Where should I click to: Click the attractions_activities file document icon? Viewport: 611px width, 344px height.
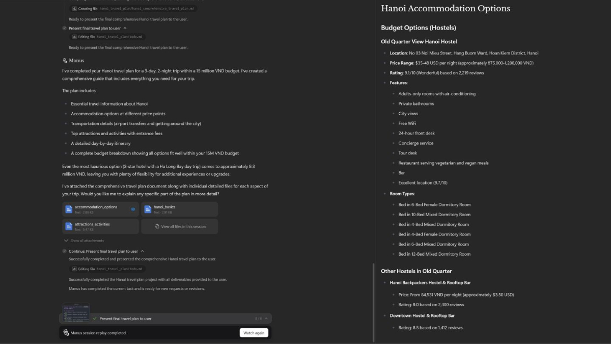point(69,226)
